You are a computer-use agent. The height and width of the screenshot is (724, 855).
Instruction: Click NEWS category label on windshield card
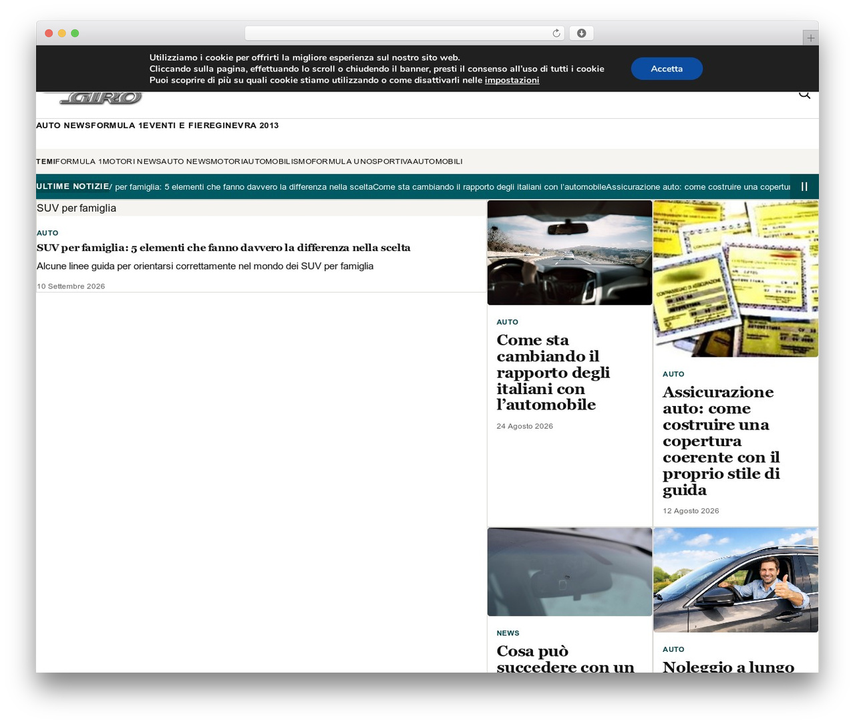[x=508, y=633]
